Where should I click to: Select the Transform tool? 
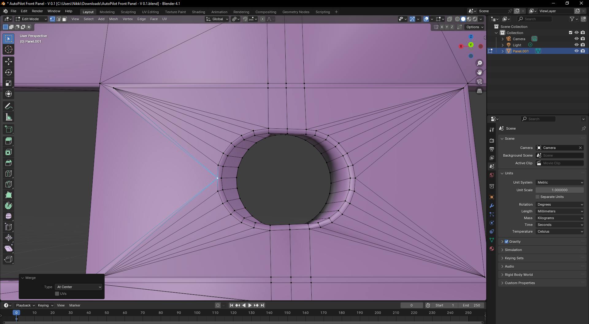click(x=9, y=94)
